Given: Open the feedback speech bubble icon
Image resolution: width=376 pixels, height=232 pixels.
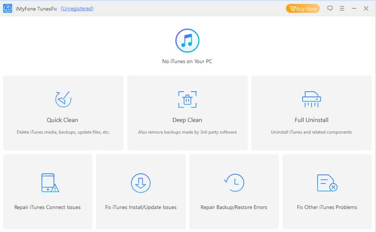Looking at the screenshot, I should pos(330,9).
